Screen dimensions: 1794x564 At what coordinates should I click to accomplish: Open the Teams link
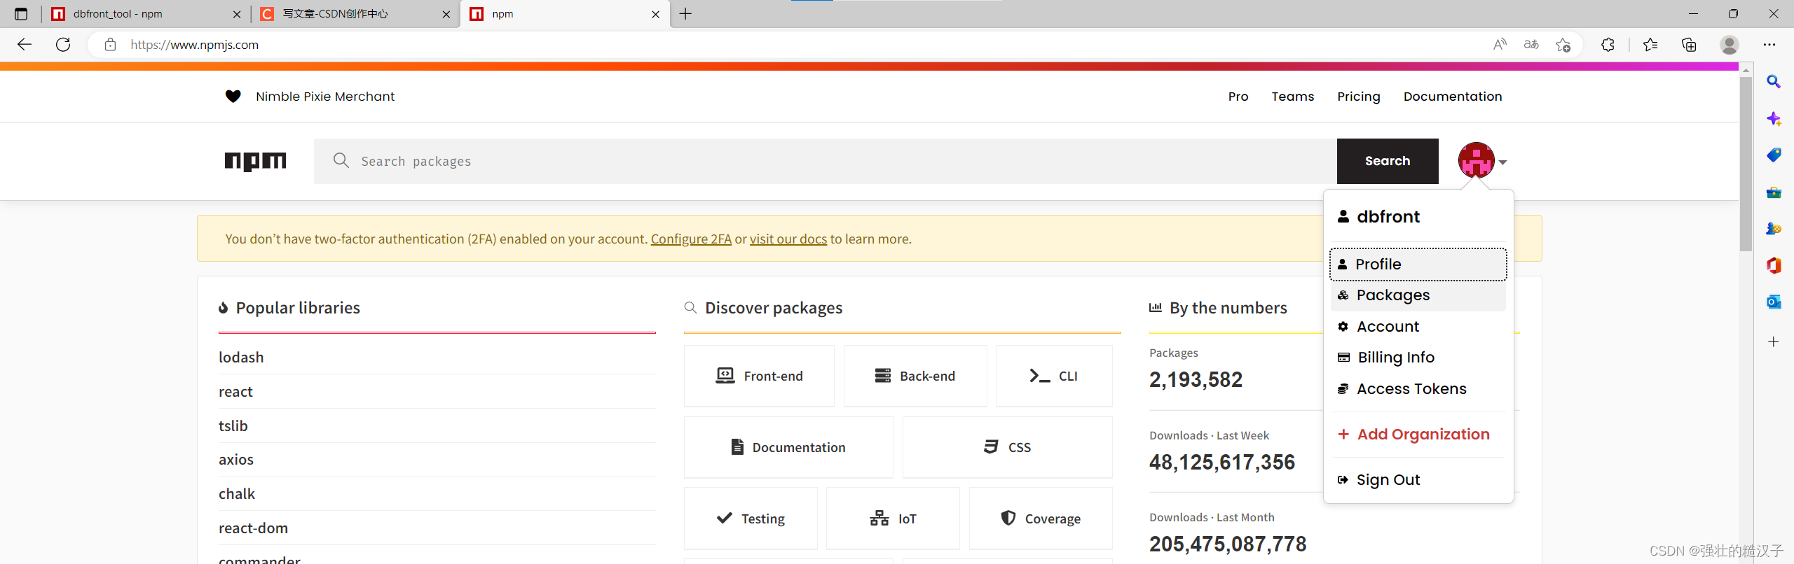pyautogui.click(x=1293, y=97)
